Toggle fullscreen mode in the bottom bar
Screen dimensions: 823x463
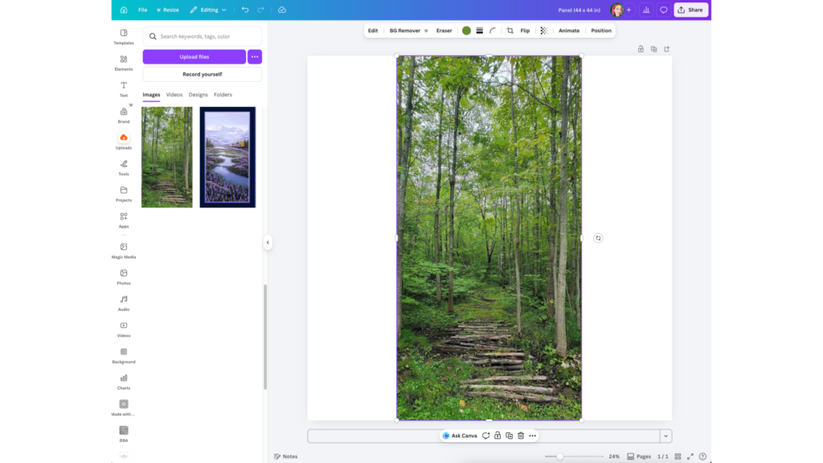tap(690, 457)
